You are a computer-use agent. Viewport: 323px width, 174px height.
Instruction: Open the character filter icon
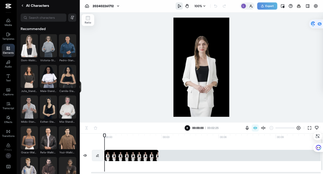72,18
